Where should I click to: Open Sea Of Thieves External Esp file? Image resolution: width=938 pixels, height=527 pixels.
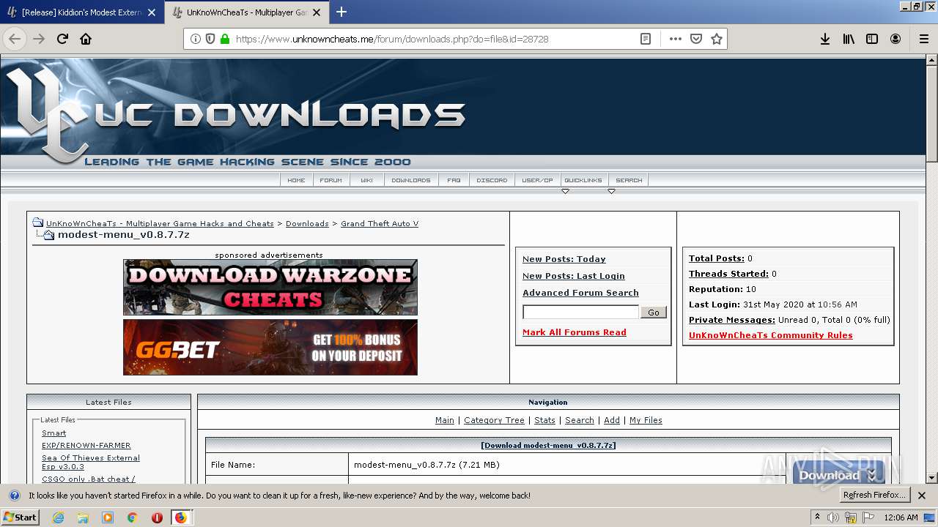click(x=91, y=462)
